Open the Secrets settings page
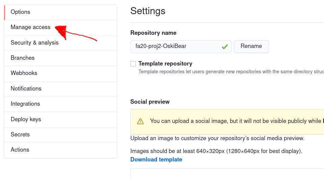The height and width of the screenshot is (179, 324). [x=60, y=135]
